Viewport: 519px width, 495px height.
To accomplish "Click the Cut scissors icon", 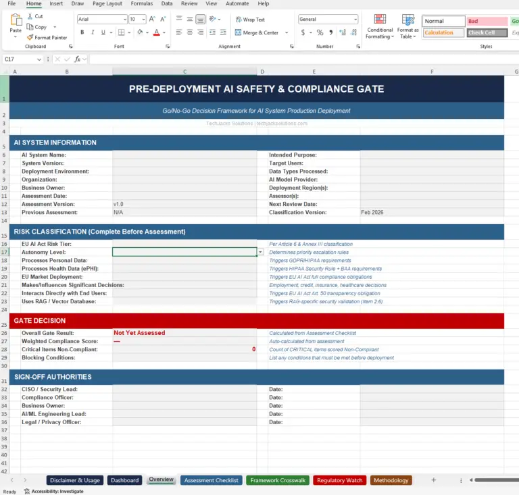I will click(30, 17).
